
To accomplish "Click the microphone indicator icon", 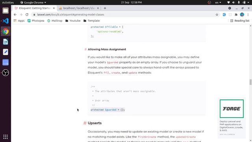I will click(239, 2).
